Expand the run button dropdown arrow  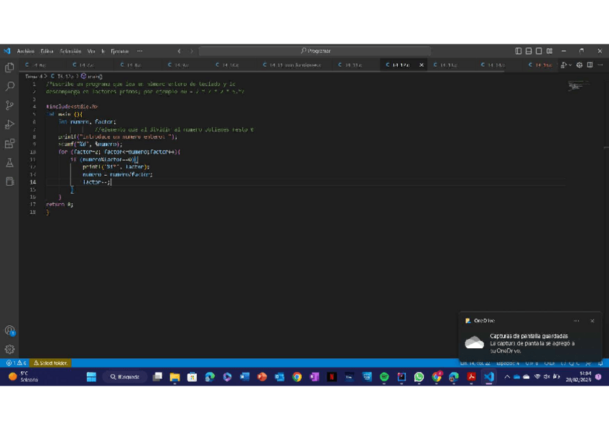click(570, 65)
